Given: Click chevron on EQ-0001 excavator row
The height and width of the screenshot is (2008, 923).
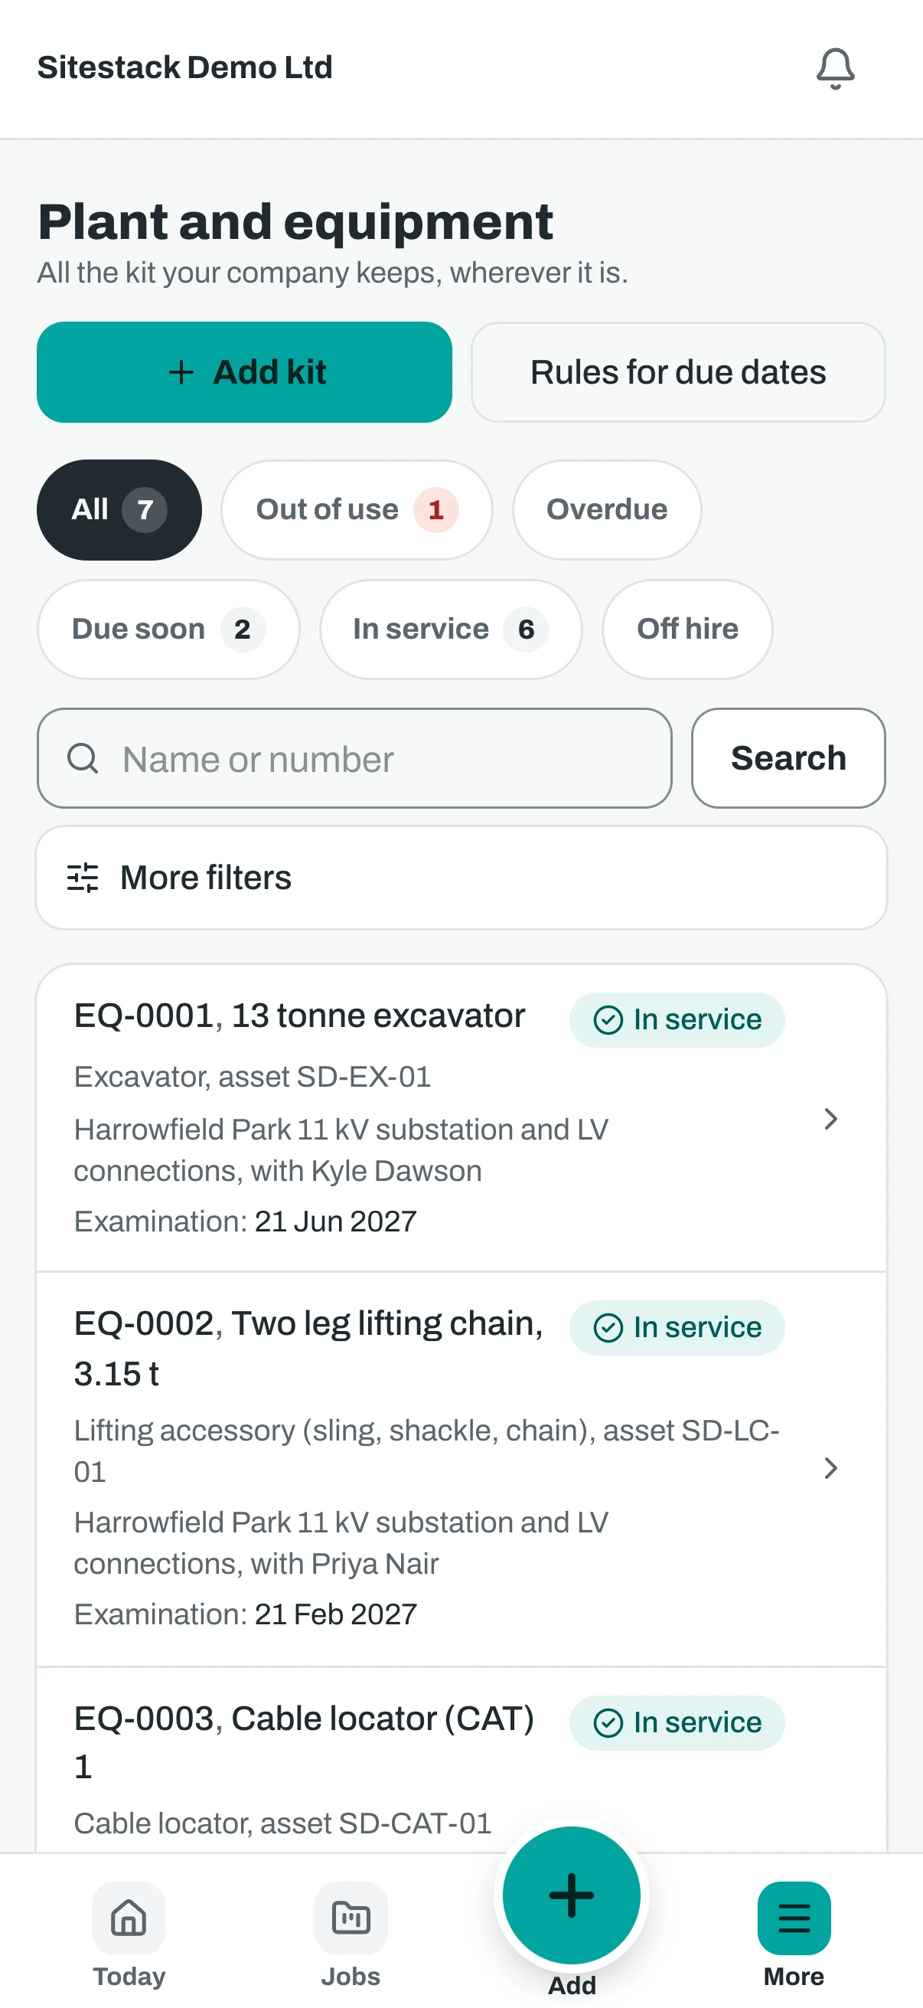Looking at the screenshot, I should 830,1119.
